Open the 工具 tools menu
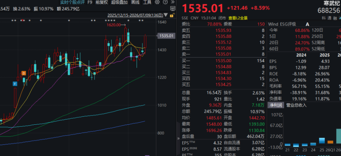 147,2
